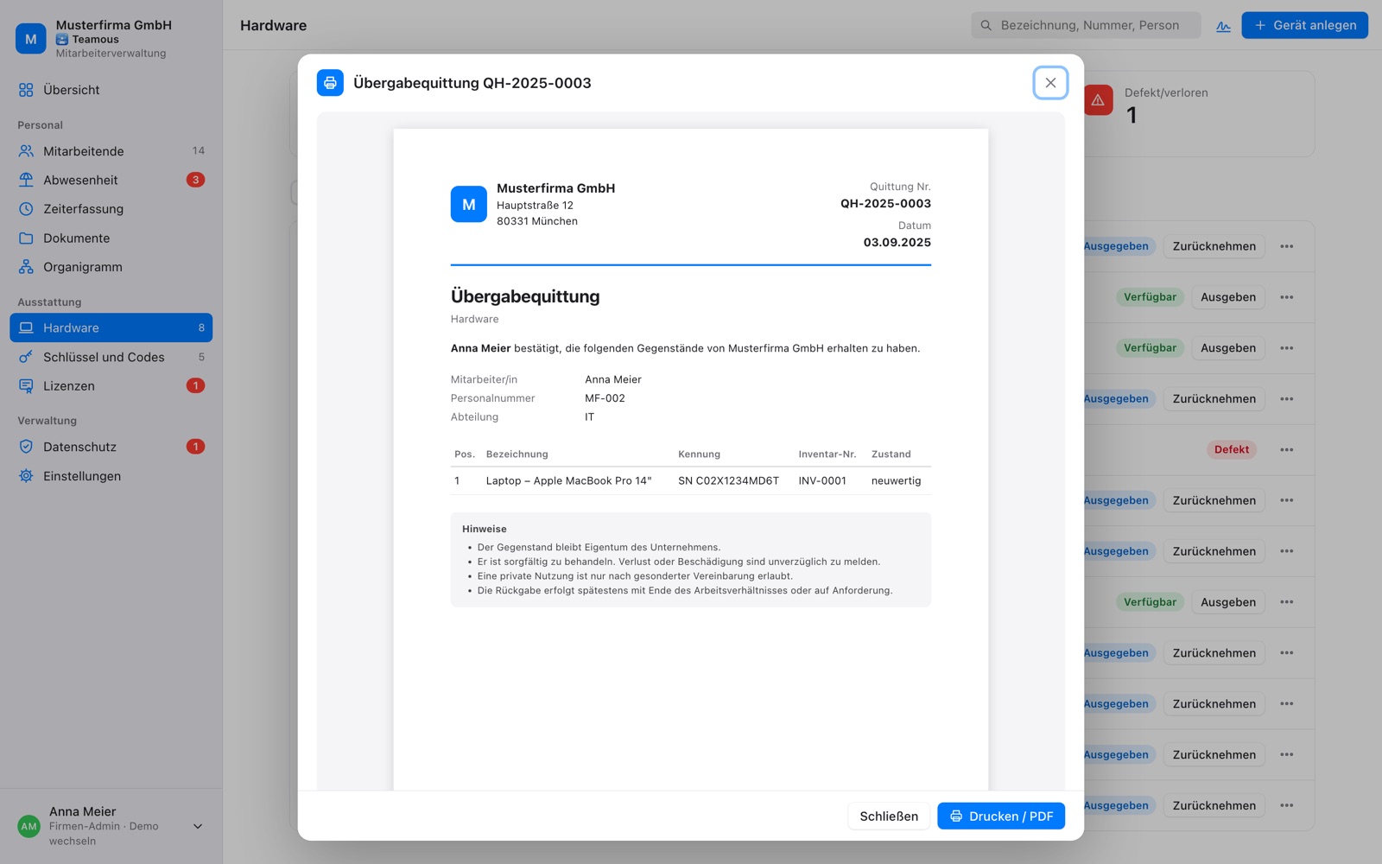Click the Mitarbeitende people icon

pyautogui.click(x=26, y=151)
